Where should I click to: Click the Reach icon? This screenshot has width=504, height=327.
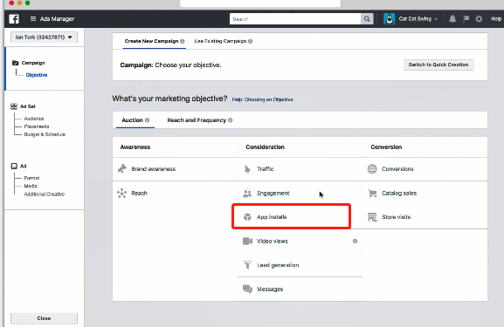[x=121, y=194]
